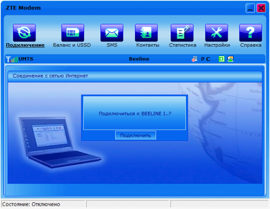Click the green triangle picture status icon

click(x=230, y=59)
